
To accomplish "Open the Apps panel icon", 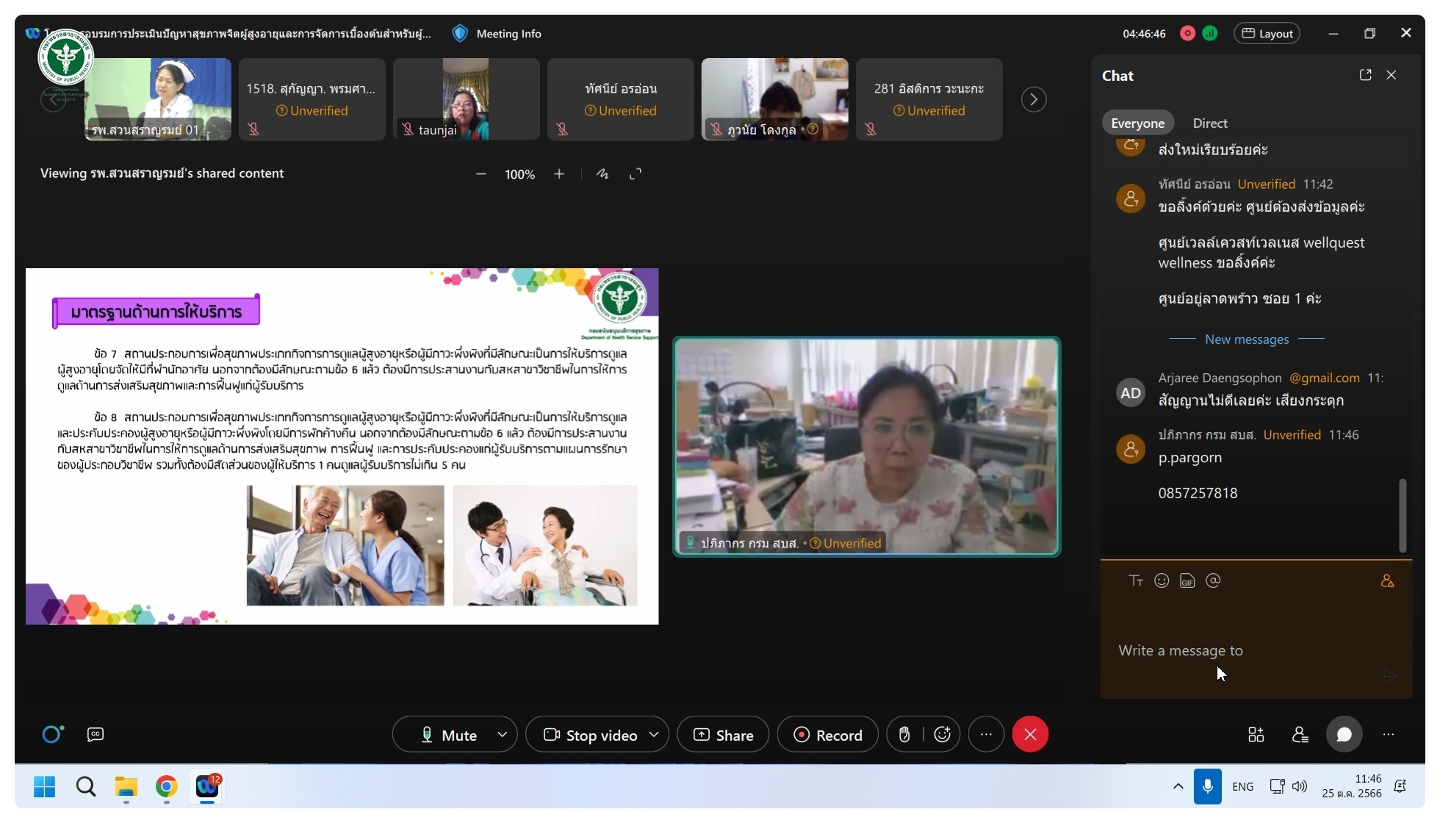I will [1256, 735].
